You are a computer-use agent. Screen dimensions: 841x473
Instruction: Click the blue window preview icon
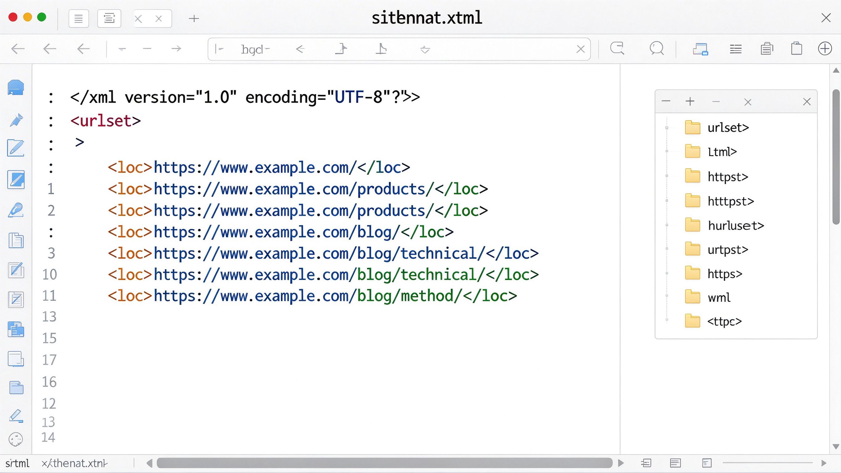click(x=700, y=49)
